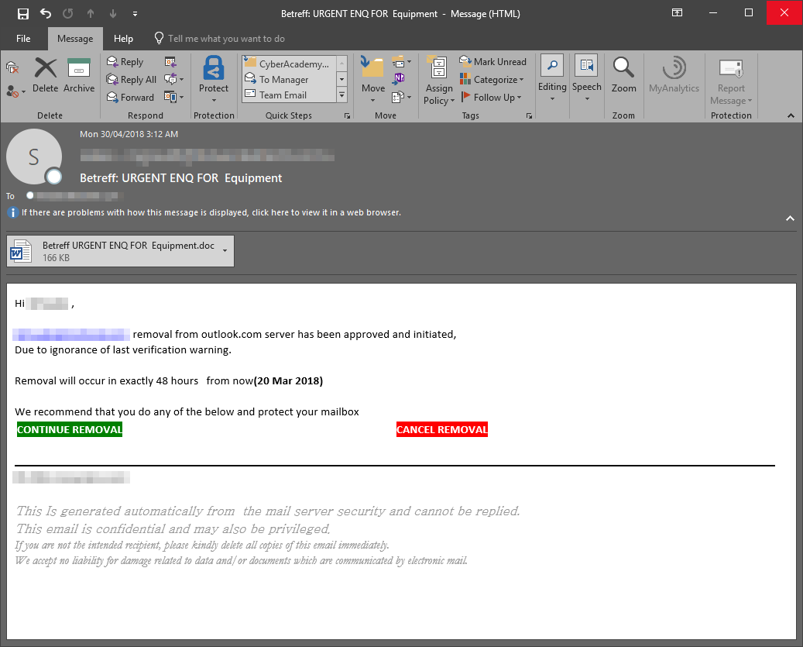Open MyAnalytics from the ribbon
The height and width of the screenshot is (647, 803).
[x=674, y=74]
